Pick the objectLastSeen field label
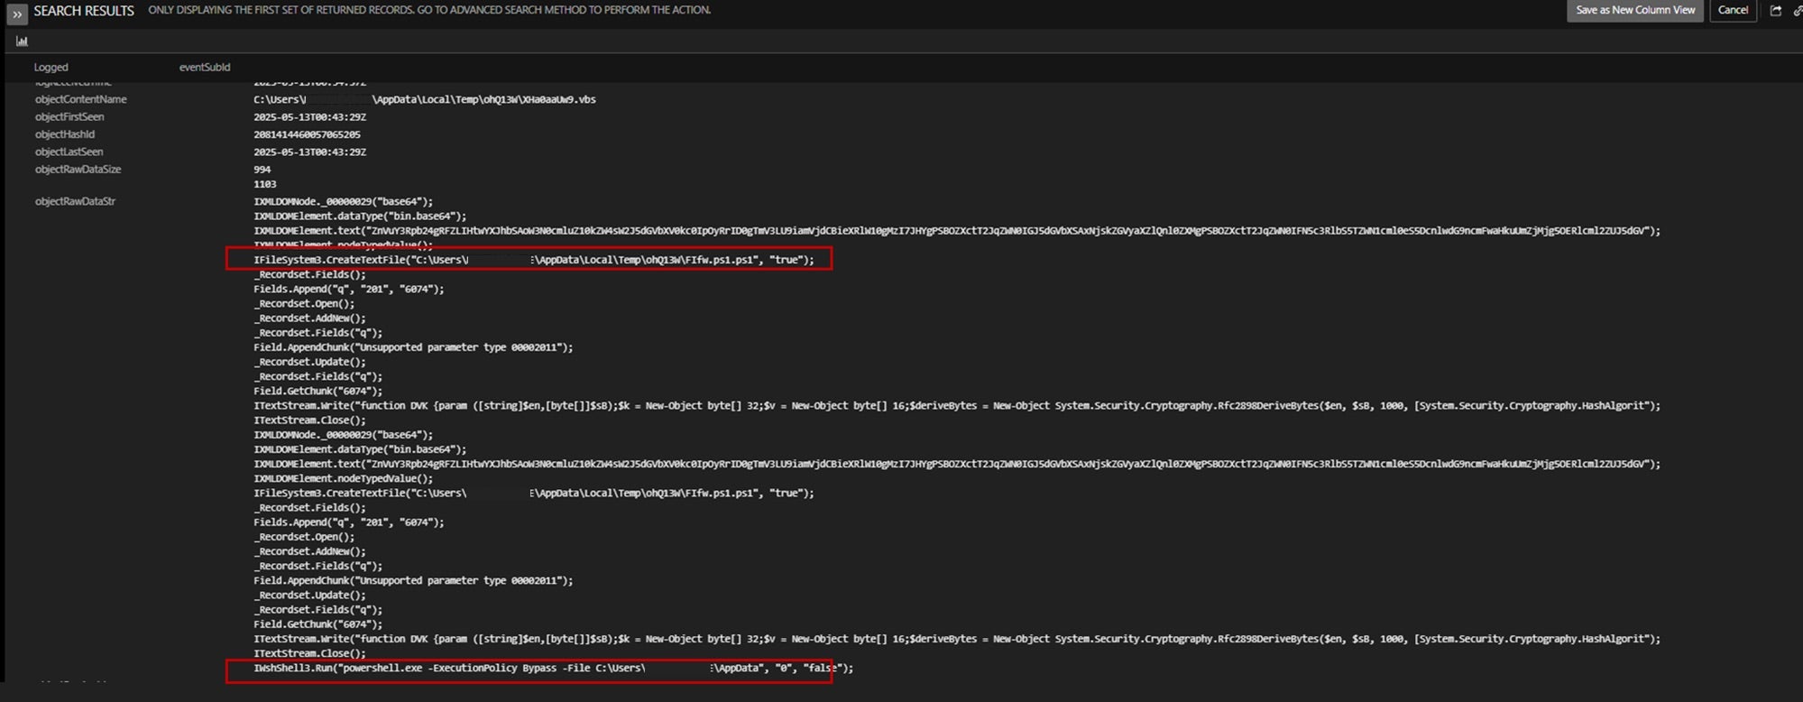The width and height of the screenshot is (1803, 702). point(69,152)
